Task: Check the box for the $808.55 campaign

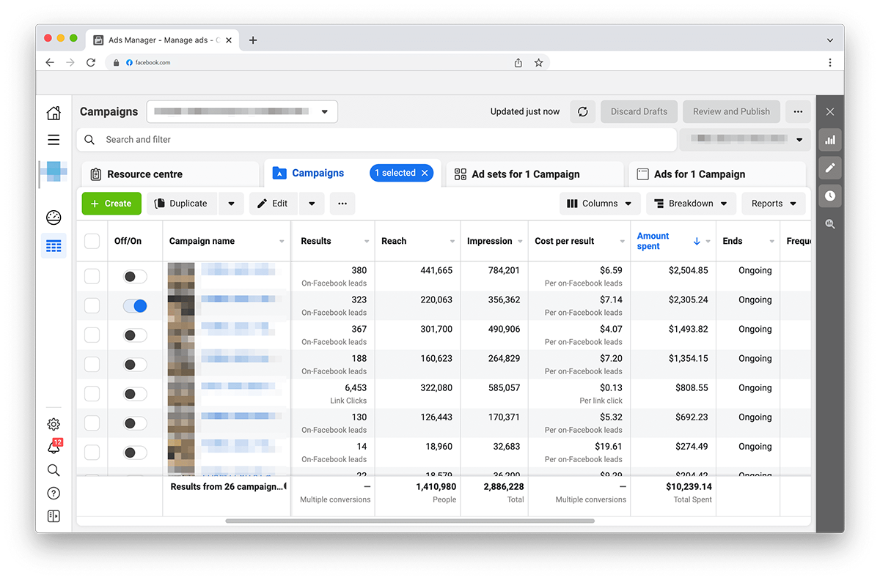Action: click(92, 393)
